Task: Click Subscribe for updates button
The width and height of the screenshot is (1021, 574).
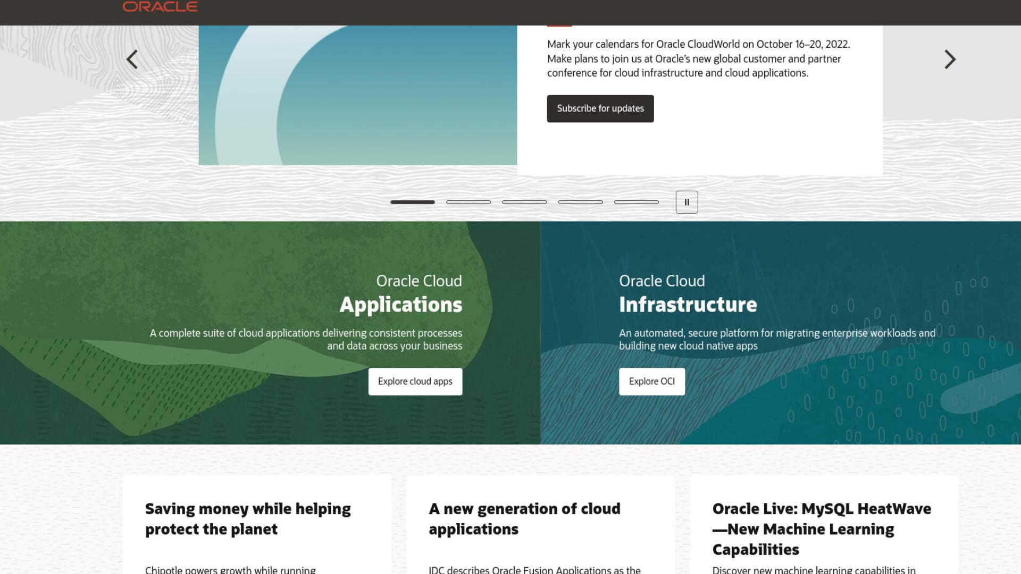Action: pyautogui.click(x=600, y=108)
